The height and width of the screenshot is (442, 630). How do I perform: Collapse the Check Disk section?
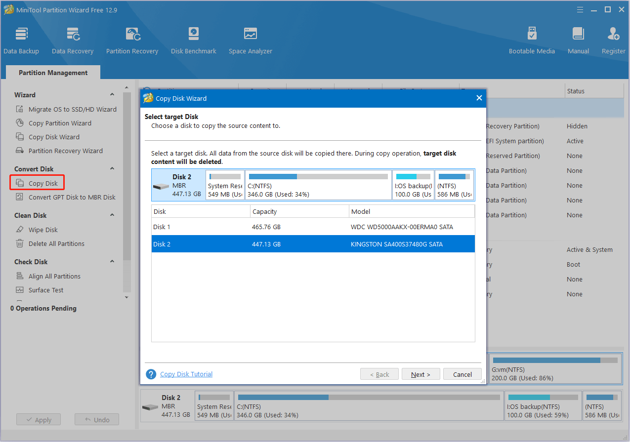pos(112,262)
